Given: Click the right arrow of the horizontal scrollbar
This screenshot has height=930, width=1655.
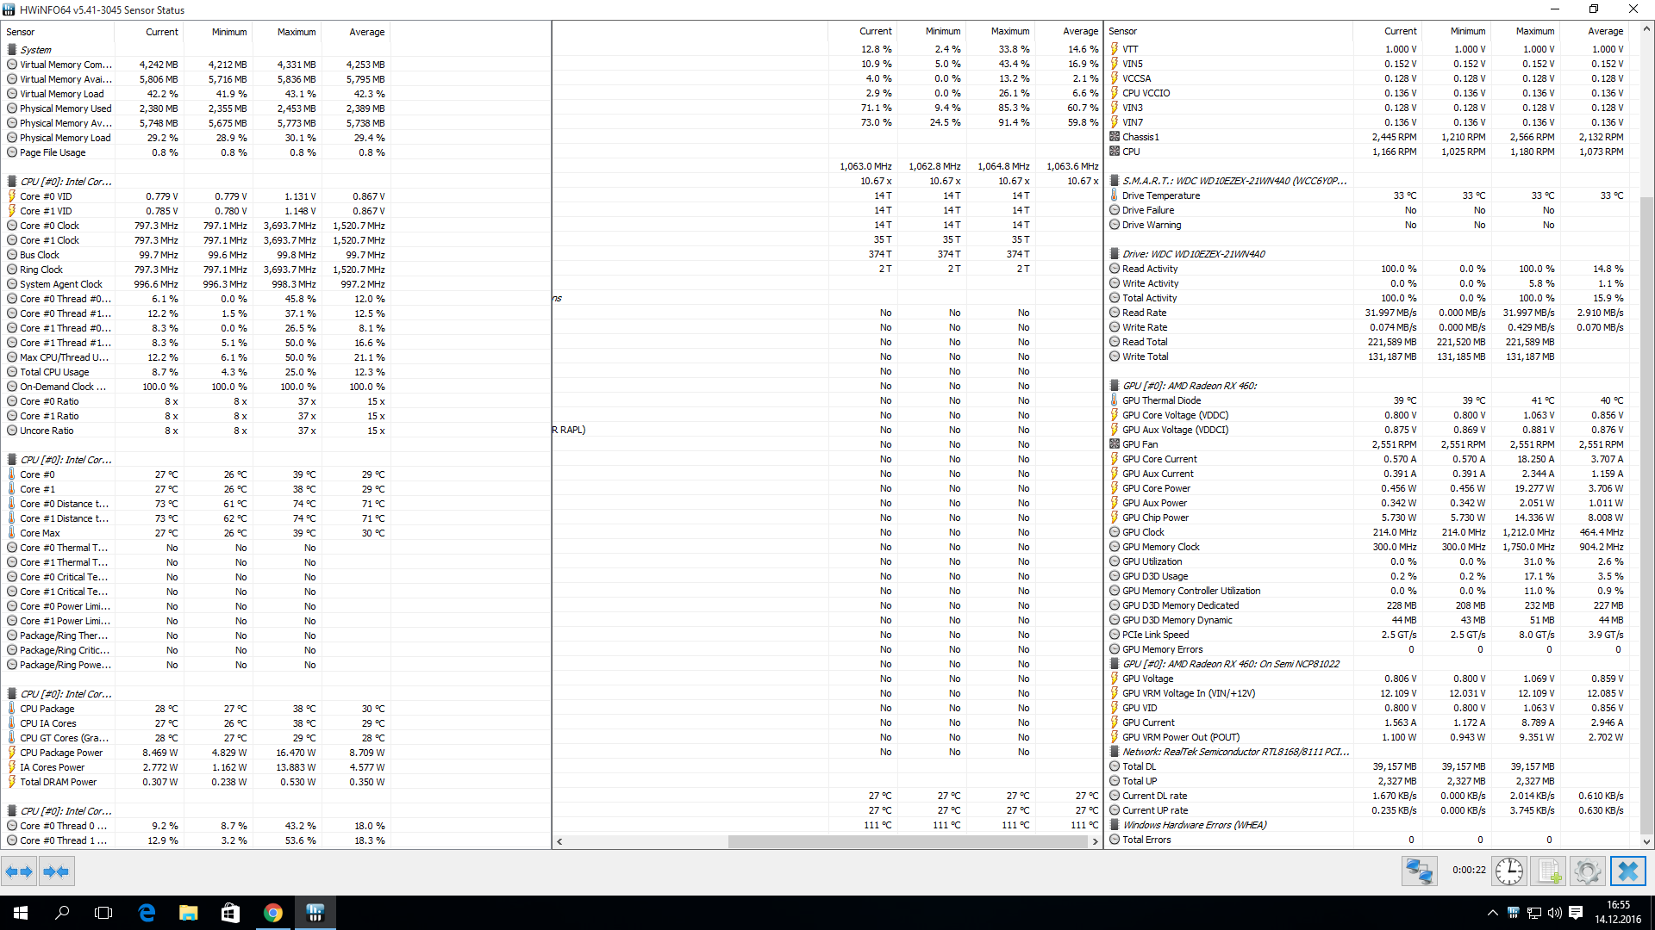Looking at the screenshot, I should (1096, 841).
